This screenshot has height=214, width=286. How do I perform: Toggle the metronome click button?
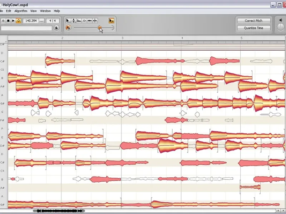coord(56,28)
